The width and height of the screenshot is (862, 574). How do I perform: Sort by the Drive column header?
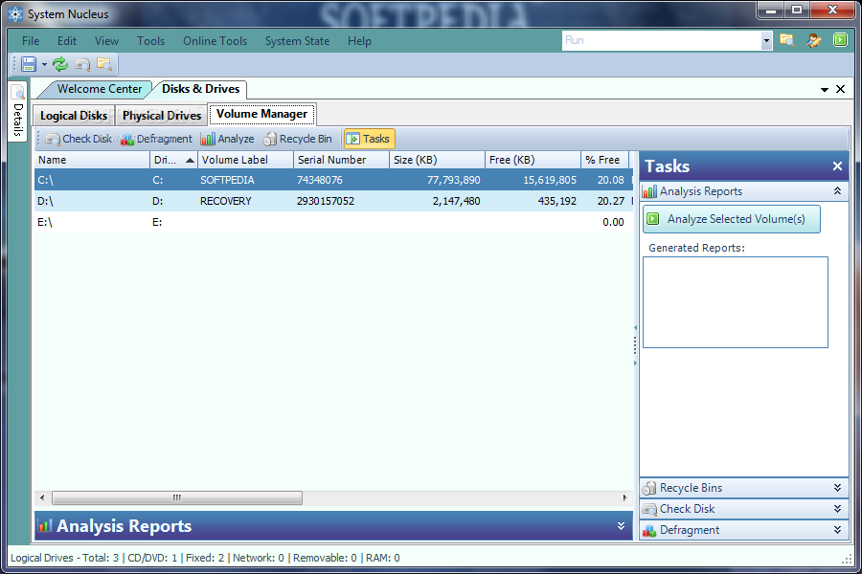pos(173,160)
